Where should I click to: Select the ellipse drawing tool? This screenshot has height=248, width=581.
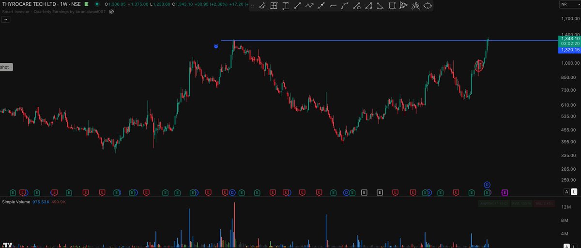tap(428, 6)
